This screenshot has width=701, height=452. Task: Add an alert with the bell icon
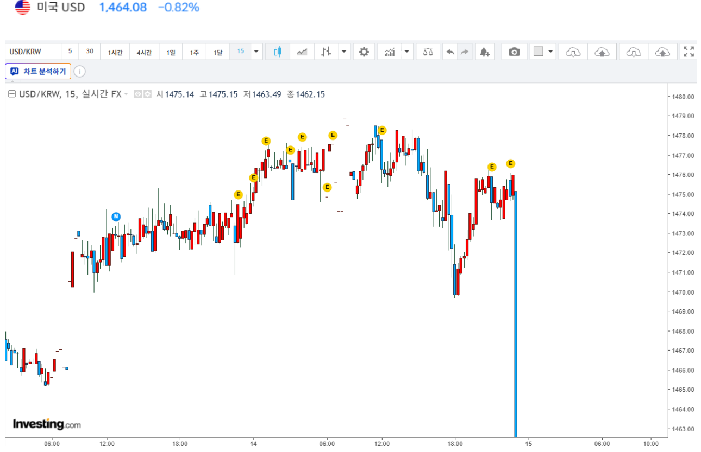485,52
